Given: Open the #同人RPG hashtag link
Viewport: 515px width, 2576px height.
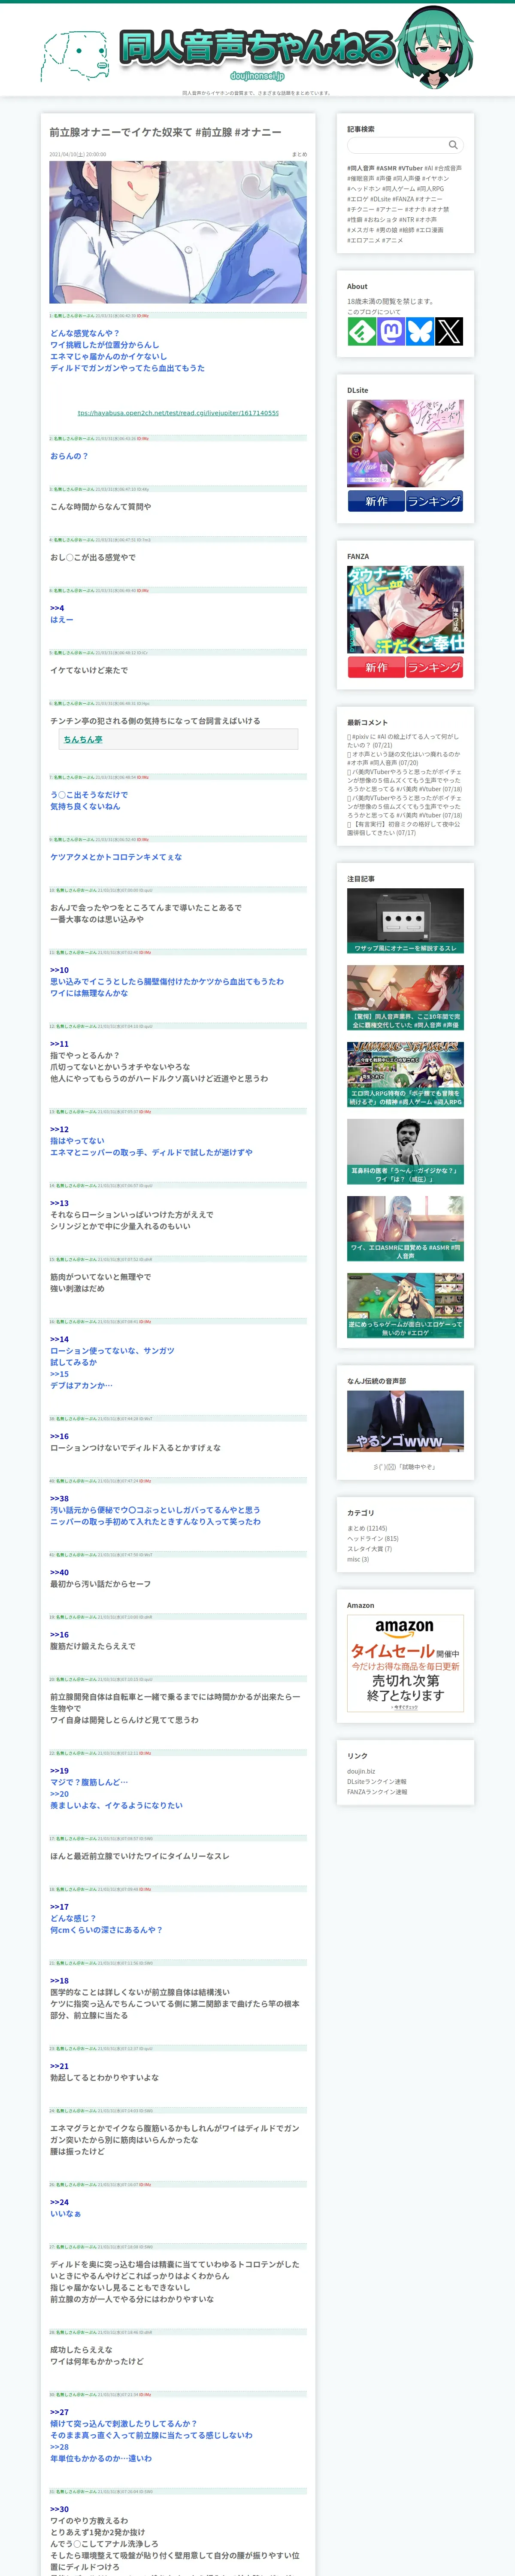Looking at the screenshot, I should click(430, 189).
